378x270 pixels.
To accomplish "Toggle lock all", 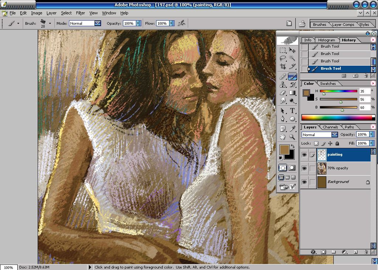I will point(337,143).
